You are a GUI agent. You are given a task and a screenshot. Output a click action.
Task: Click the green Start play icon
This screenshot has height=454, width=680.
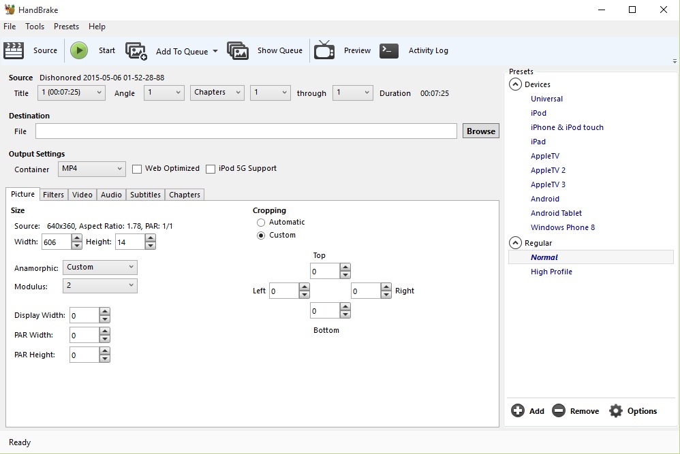pos(79,50)
